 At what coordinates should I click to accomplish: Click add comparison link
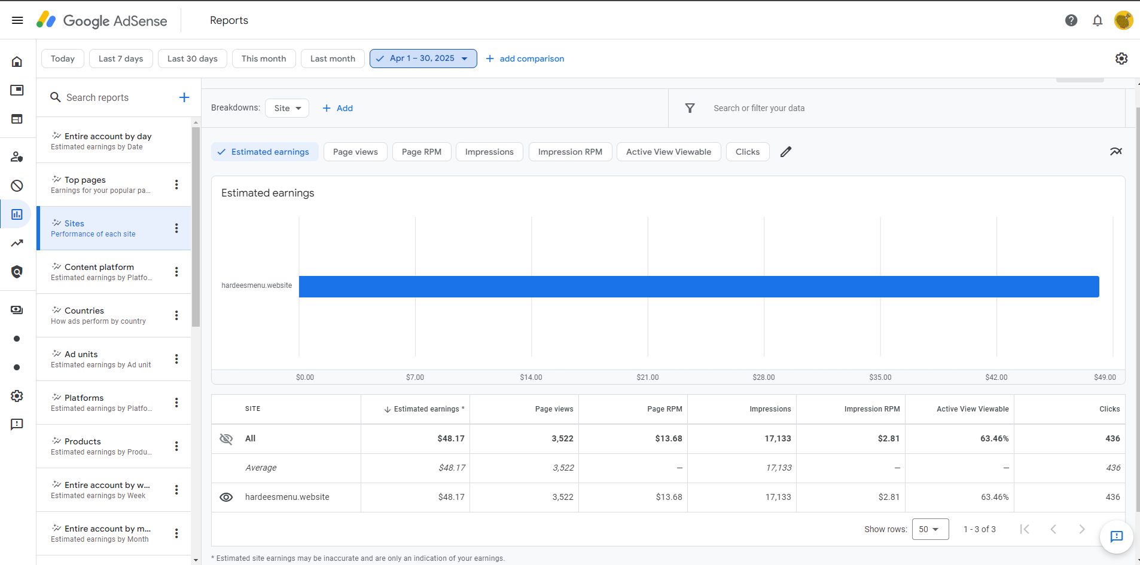coord(525,59)
